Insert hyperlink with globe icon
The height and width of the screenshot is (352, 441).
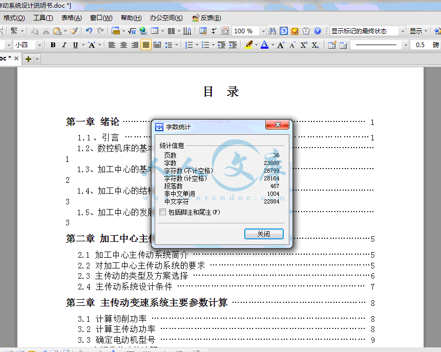[x=143, y=31]
